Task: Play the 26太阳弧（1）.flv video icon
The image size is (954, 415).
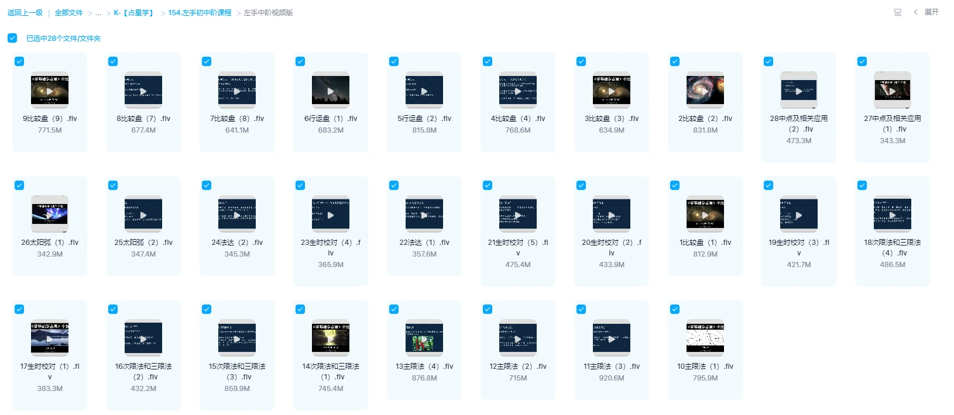Action: coord(50,215)
